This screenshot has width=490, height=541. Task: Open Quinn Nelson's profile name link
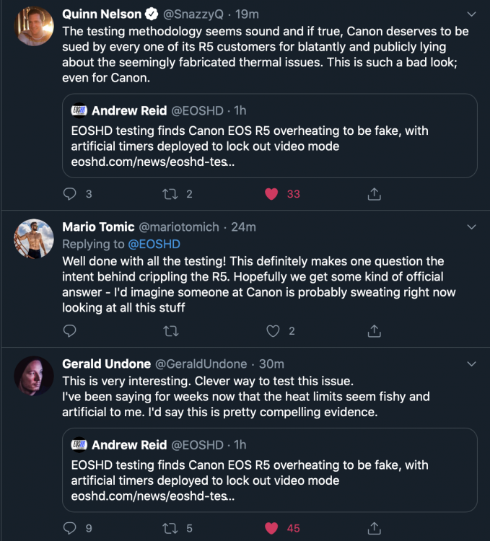(102, 14)
